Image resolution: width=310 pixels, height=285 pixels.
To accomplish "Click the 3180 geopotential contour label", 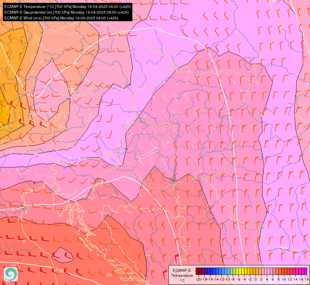I will coord(60,270).
